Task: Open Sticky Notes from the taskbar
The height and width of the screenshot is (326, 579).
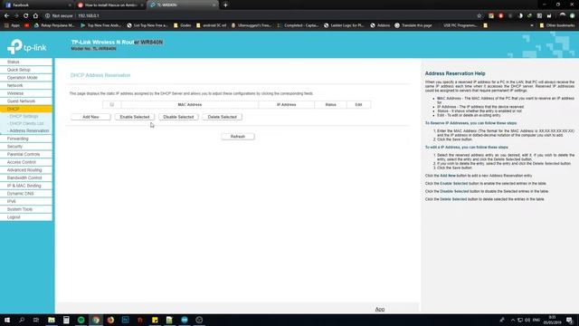Action: 155,320
